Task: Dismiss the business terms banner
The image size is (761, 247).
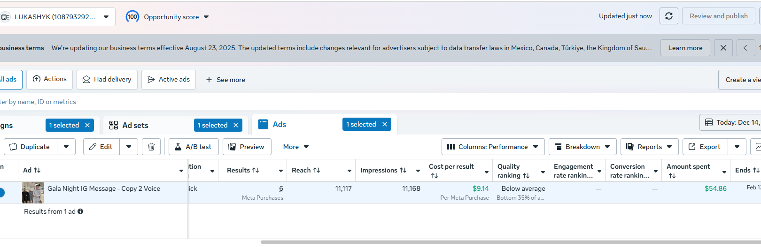Action: pyautogui.click(x=723, y=48)
